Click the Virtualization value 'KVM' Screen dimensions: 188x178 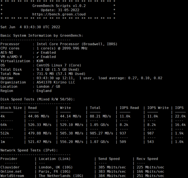tap(40, 61)
